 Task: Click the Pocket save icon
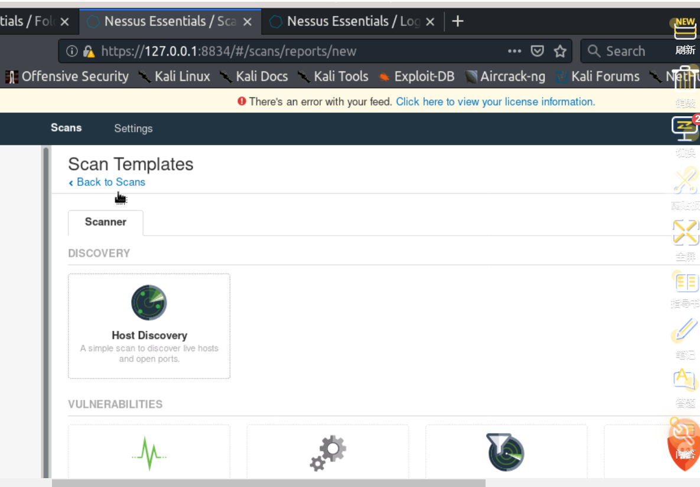point(537,51)
